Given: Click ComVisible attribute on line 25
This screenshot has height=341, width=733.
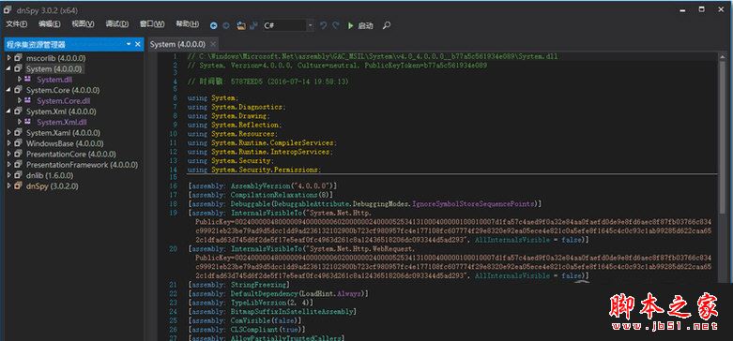Looking at the screenshot, I should tap(250, 320).
